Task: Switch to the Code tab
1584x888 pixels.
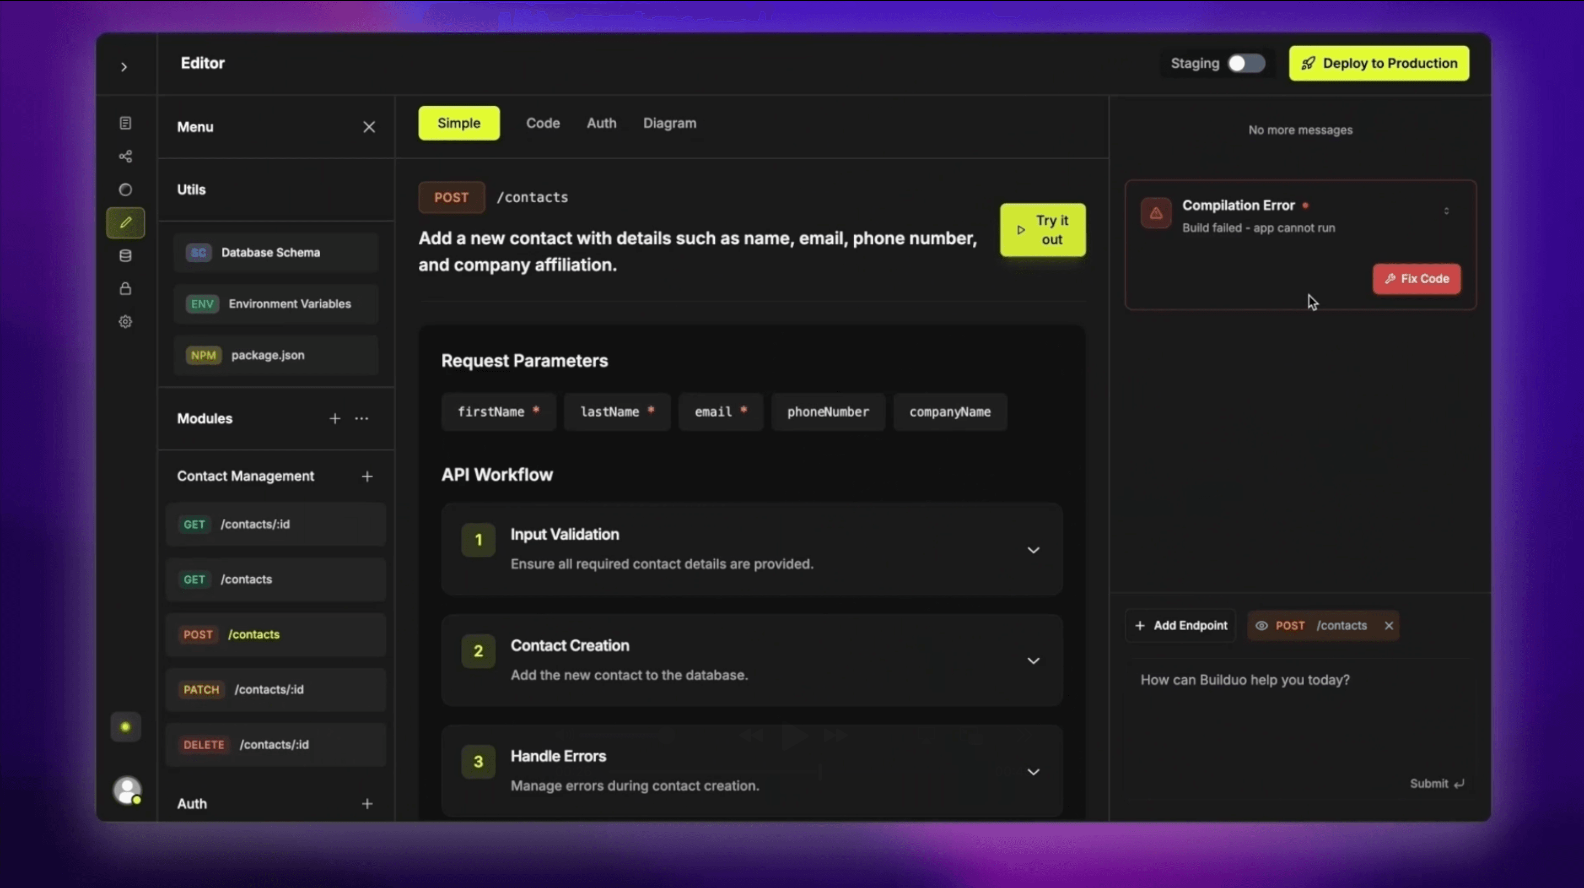Action: pyautogui.click(x=543, y=123)
